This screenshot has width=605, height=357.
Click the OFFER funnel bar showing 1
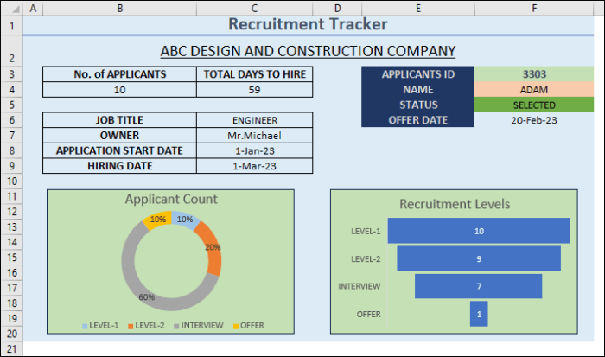[479, 314]
